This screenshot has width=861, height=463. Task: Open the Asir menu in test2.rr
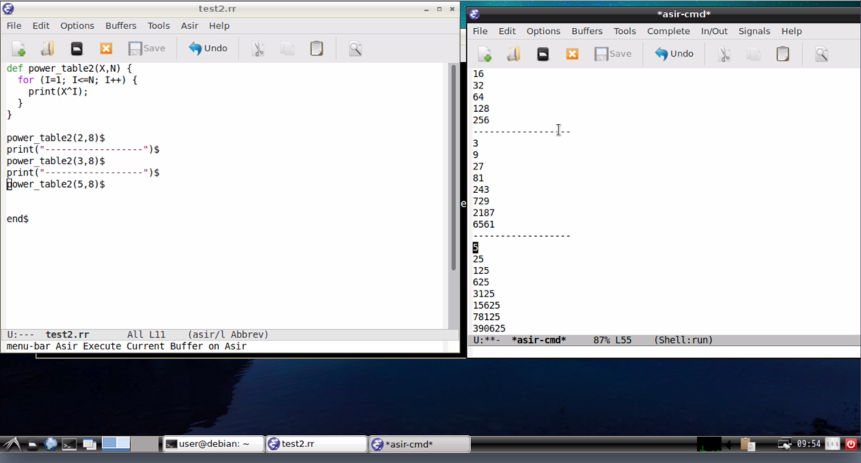pyautogui.click(x=189, y=26)
